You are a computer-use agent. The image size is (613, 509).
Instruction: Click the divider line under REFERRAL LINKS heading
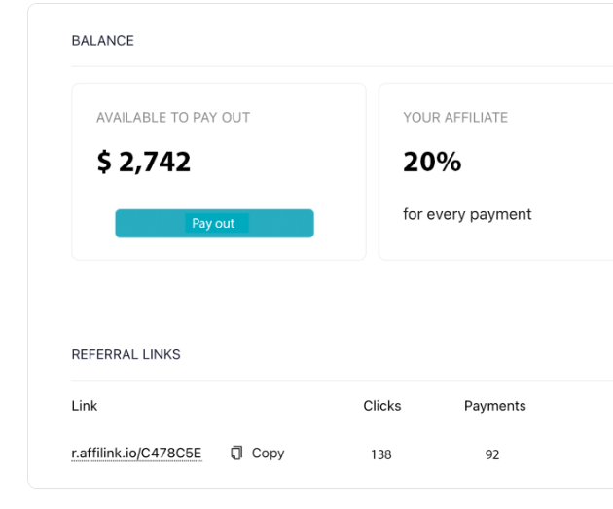[341, 380]
